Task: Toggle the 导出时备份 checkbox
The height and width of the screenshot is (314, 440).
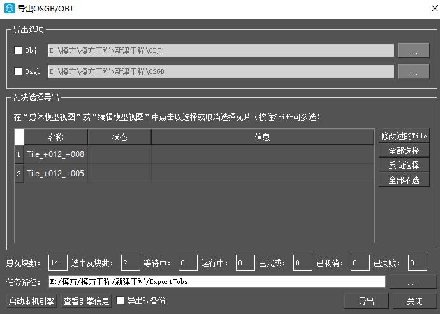Action: point(120,300)
